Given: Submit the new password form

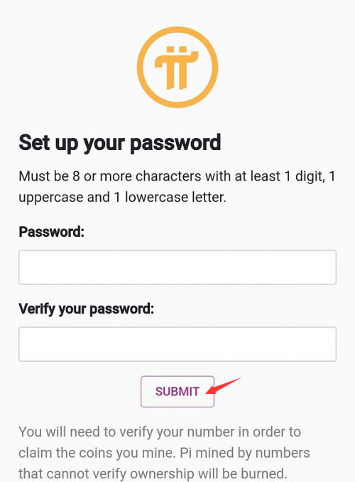Looking at the screenshot, I should (177, 392).
